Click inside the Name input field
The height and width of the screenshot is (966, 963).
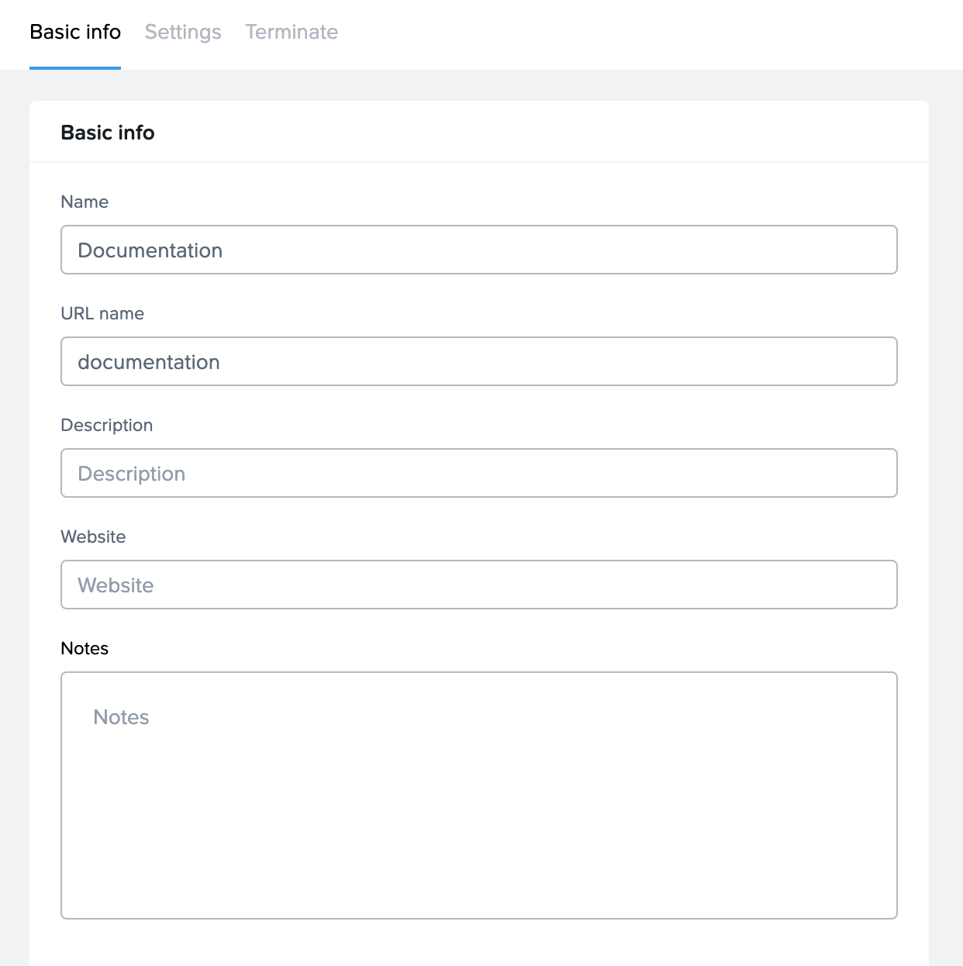pyautogui.click(x=478, y=250)
